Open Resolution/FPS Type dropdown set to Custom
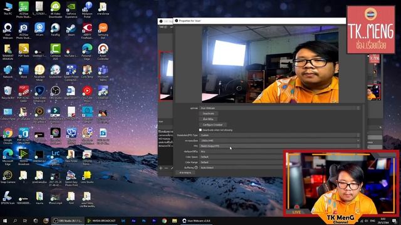 [280, 135]
